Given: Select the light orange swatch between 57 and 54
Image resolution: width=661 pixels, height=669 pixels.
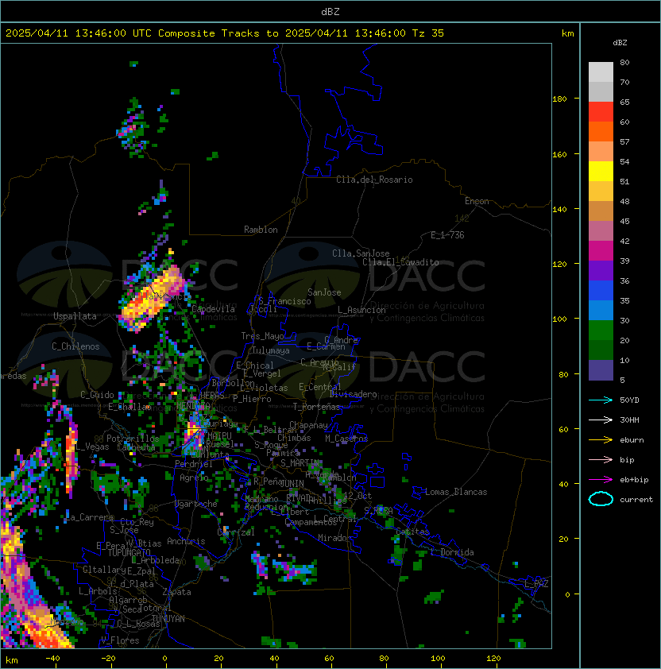Looking at the screenshot, I should [601, 152].
